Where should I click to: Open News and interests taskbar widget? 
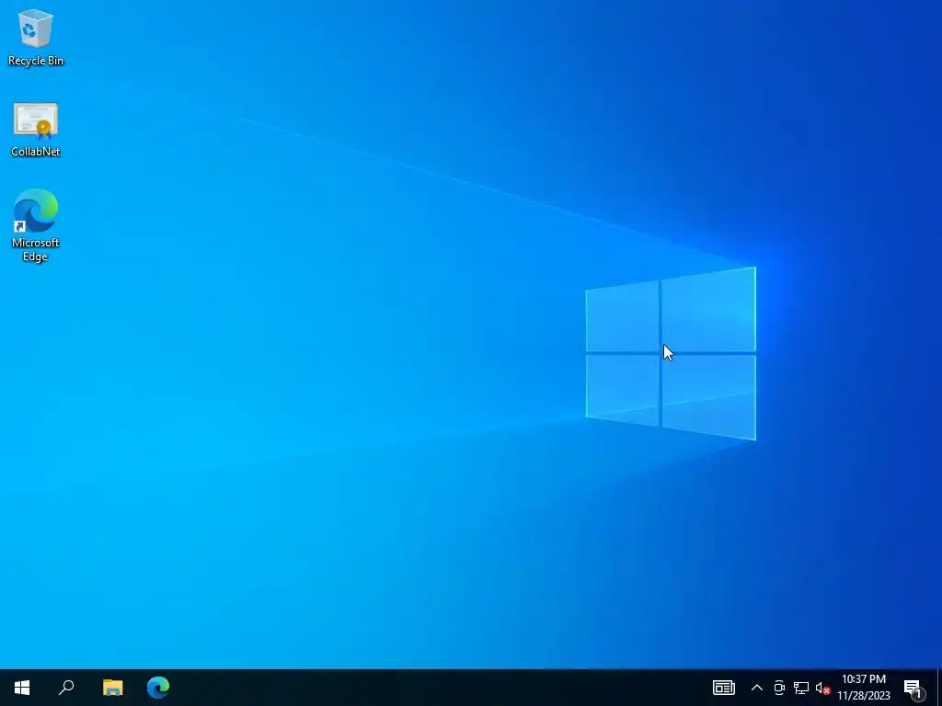pyautogui.click(x=723, y=688)
